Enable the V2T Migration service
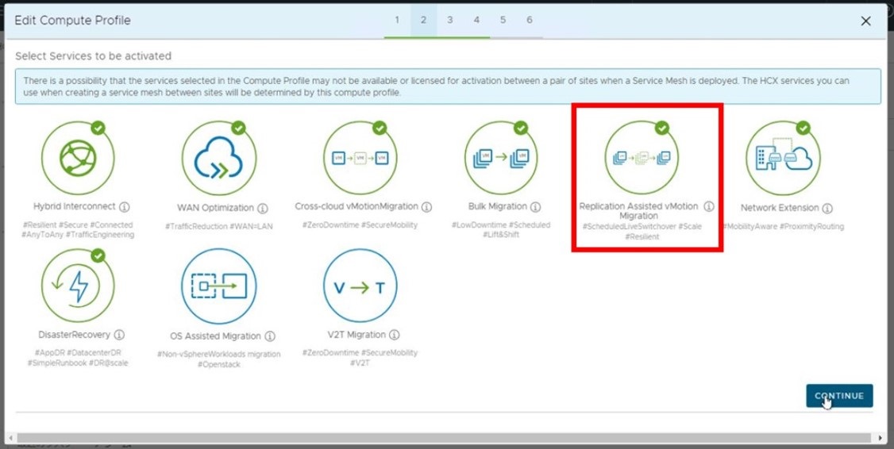The width and height of the screenshot is (894, 449). pyautogui.click(x=360, y=286)
